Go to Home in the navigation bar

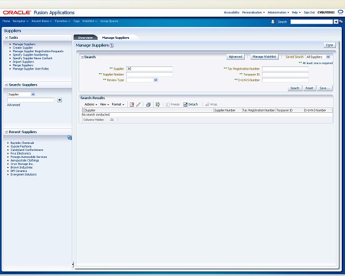(6, 21)
